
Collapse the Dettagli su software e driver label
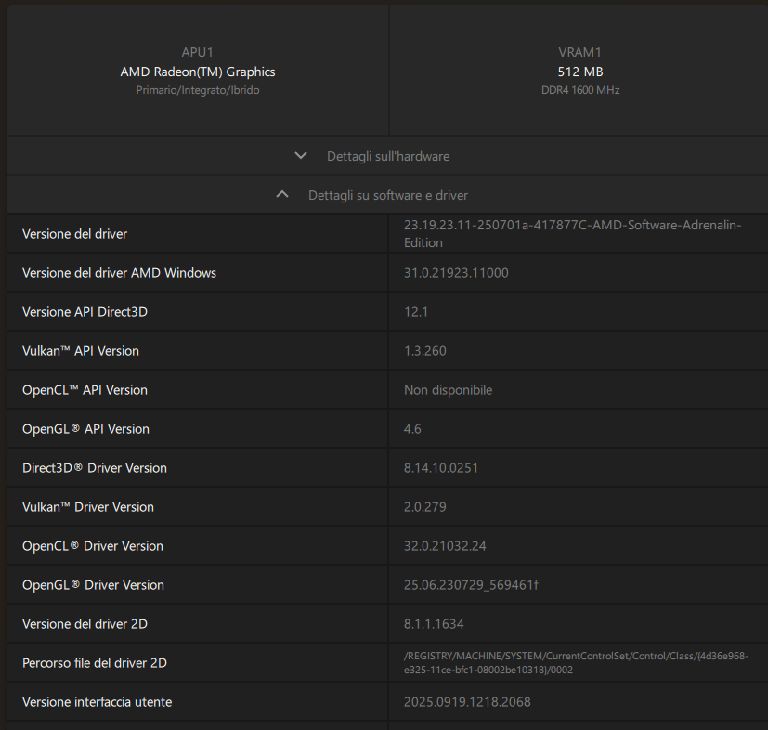click(387, 195)
